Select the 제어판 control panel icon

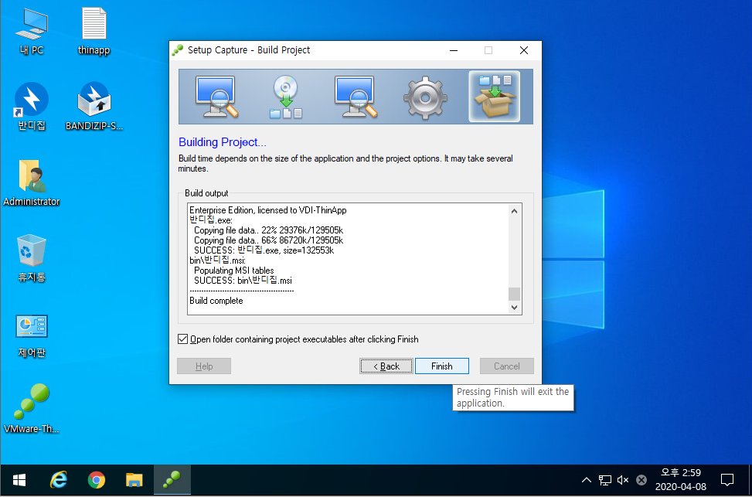pyautogui.click(x=32, y=335)
